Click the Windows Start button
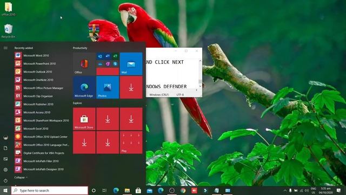This screenshot has width=346, height=195. pos(5,190)
